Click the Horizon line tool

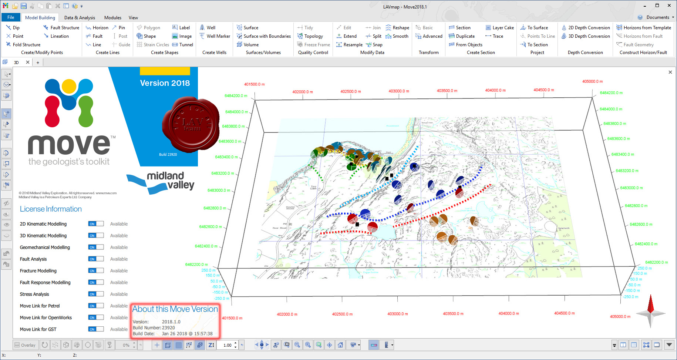(97, 27)
